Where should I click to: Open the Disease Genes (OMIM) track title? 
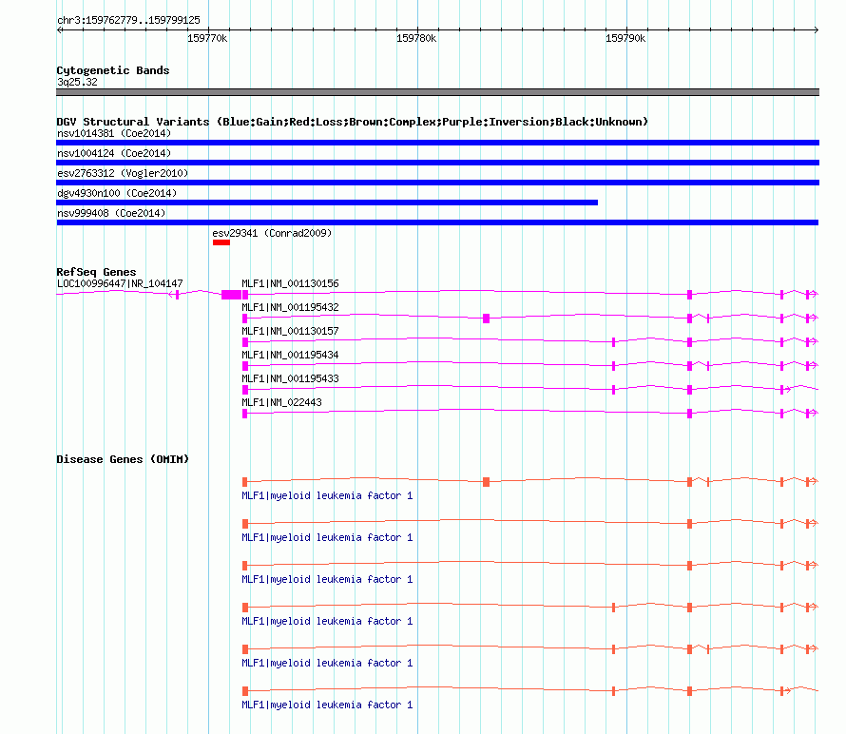click(123, 459)
